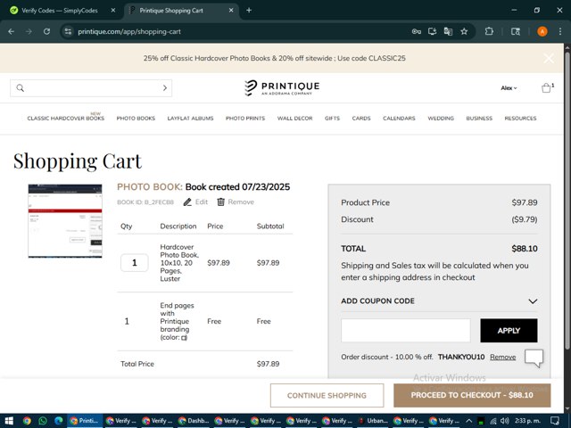Screen dimensions: 571x428
Task: Switch to Verify Codes — SimplyCodes tab
Action: click(x=60, y=11)
